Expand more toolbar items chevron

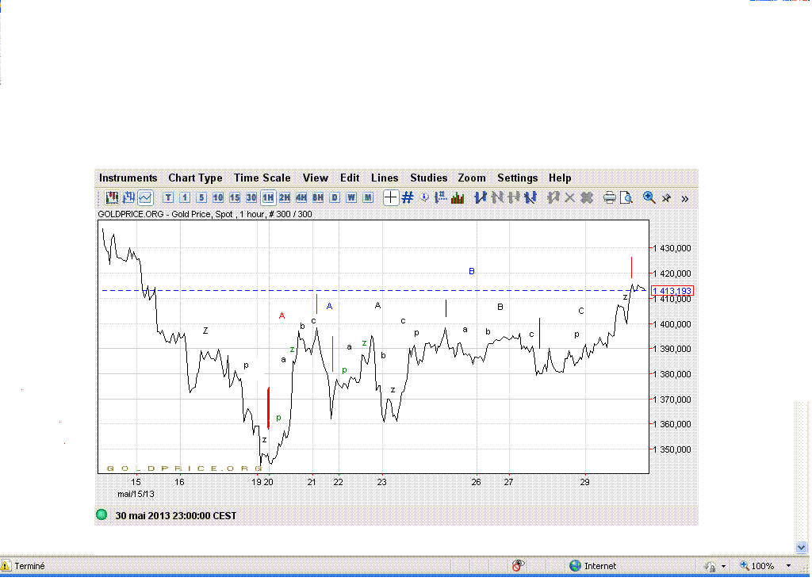pyautogui.click(x=684, y=199)
